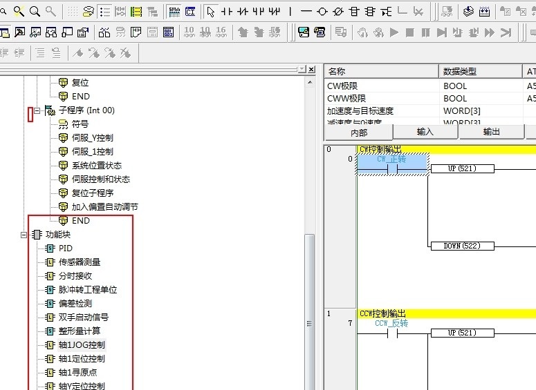Click the grayed continuous step fast-forward button
Image resolution: width=536 pixels, height=390 pixels.
[490, 32]
